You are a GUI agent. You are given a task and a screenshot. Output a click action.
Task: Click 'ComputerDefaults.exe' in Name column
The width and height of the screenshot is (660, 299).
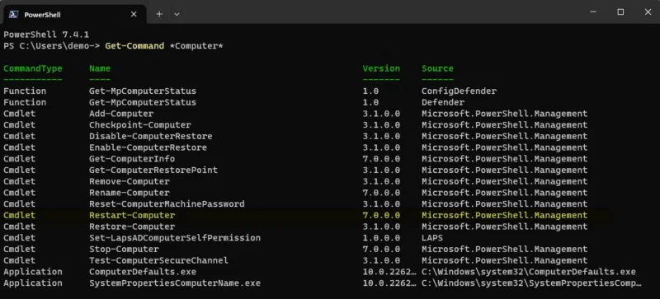point(143,272)
